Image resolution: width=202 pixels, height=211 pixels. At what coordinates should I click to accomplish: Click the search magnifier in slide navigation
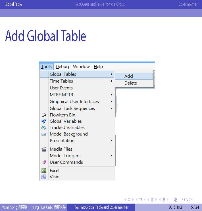[x=187, y=200]
